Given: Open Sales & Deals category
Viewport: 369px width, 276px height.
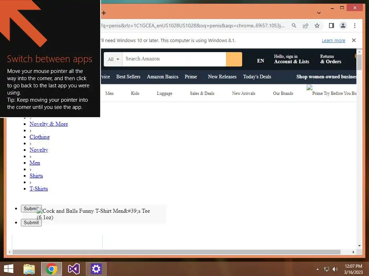Looking at the screenshot, I should [x=202, y=93].
